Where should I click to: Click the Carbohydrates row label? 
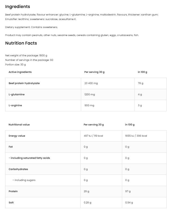click(18, 169)
